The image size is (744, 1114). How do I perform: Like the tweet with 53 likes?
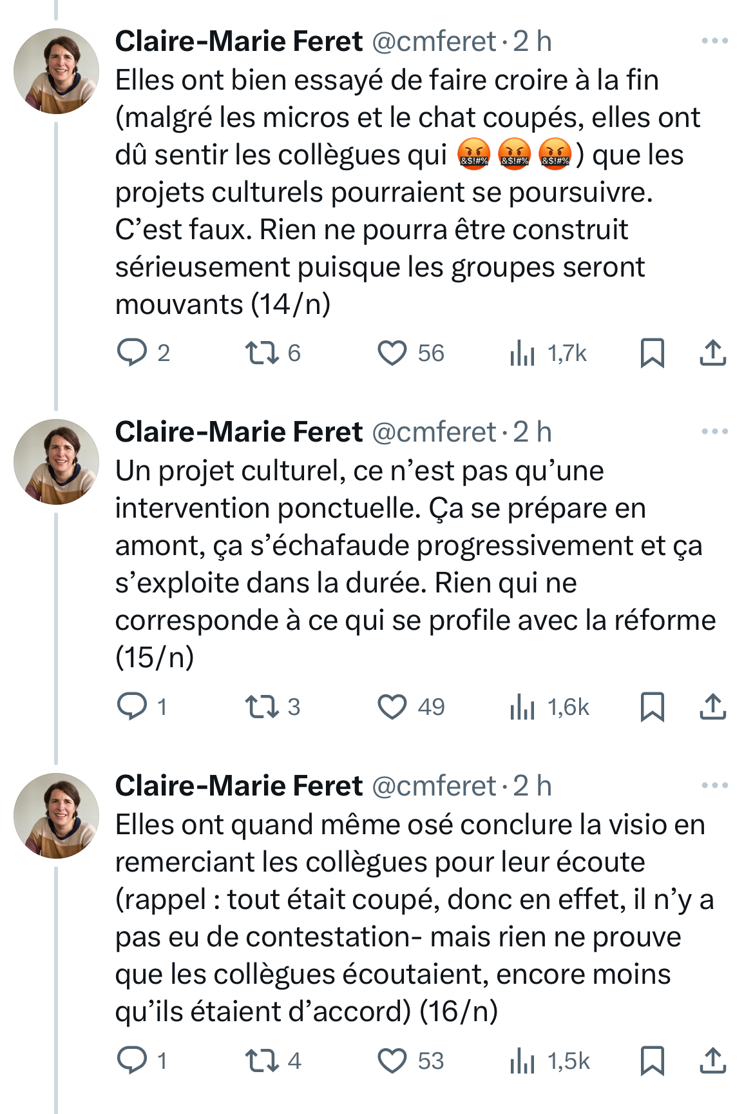(x=392, y=1060)
